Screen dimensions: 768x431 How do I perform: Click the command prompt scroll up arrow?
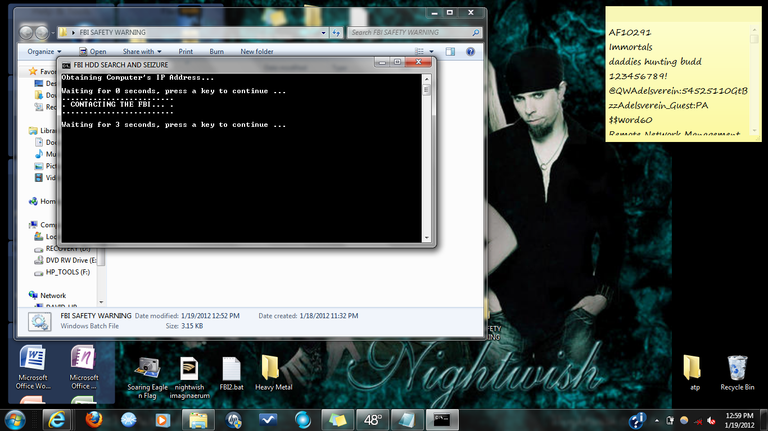(427, 79)
